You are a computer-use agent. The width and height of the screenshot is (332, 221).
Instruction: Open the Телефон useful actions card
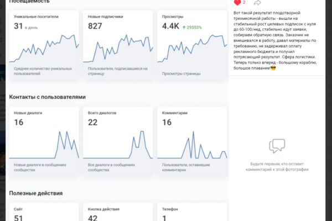(x=192, y=212)
